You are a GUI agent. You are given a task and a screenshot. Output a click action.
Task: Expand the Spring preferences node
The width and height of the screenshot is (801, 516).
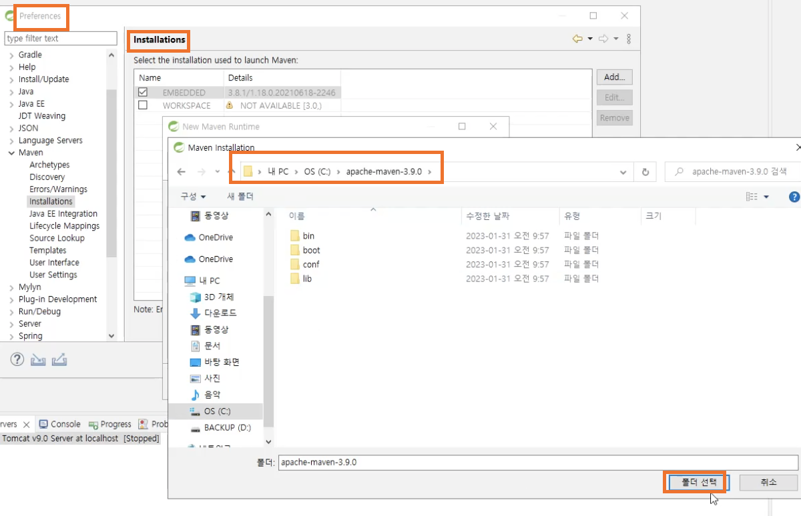[x=11, y=336]
